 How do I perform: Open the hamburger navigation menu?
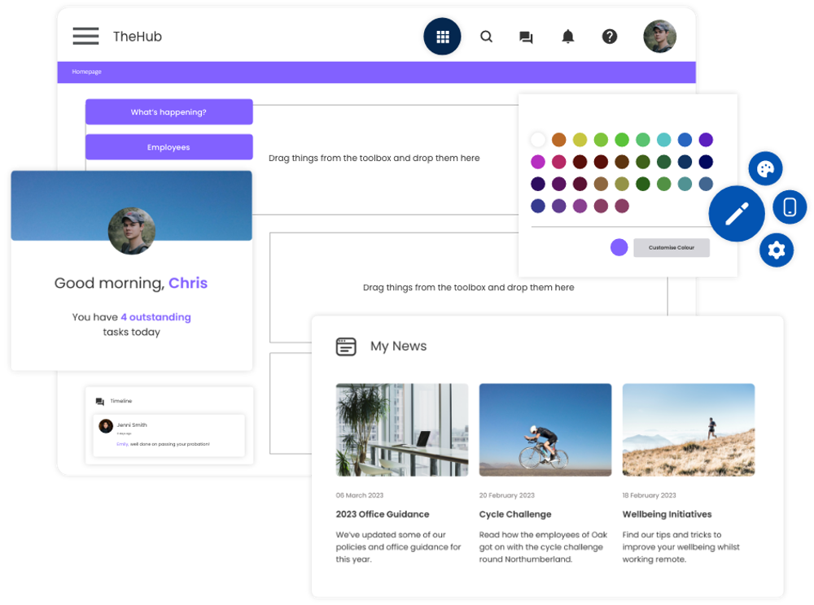pos(85,37)
